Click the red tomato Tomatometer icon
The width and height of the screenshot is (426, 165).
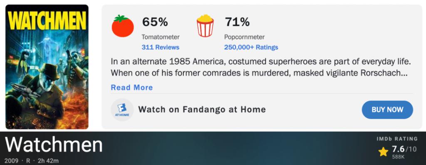[123, 26]
